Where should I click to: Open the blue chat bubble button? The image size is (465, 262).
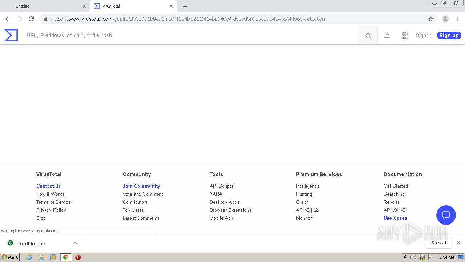pyautogui.click(x=446, y=215)
